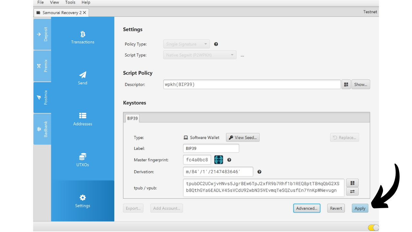Switch the xpub header format
The image size is (412, 232).
pyautogui.click(x=352, y=191)
